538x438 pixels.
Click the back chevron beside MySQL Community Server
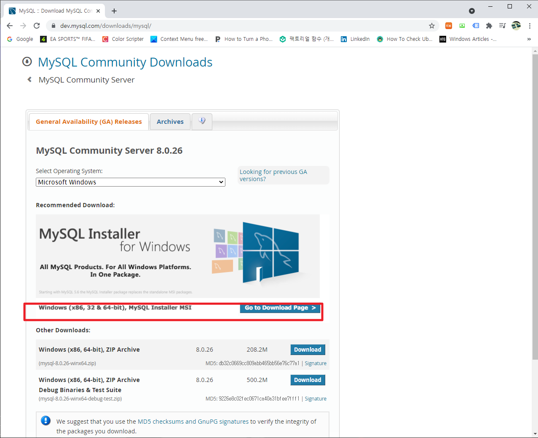(x=29, y=80)
